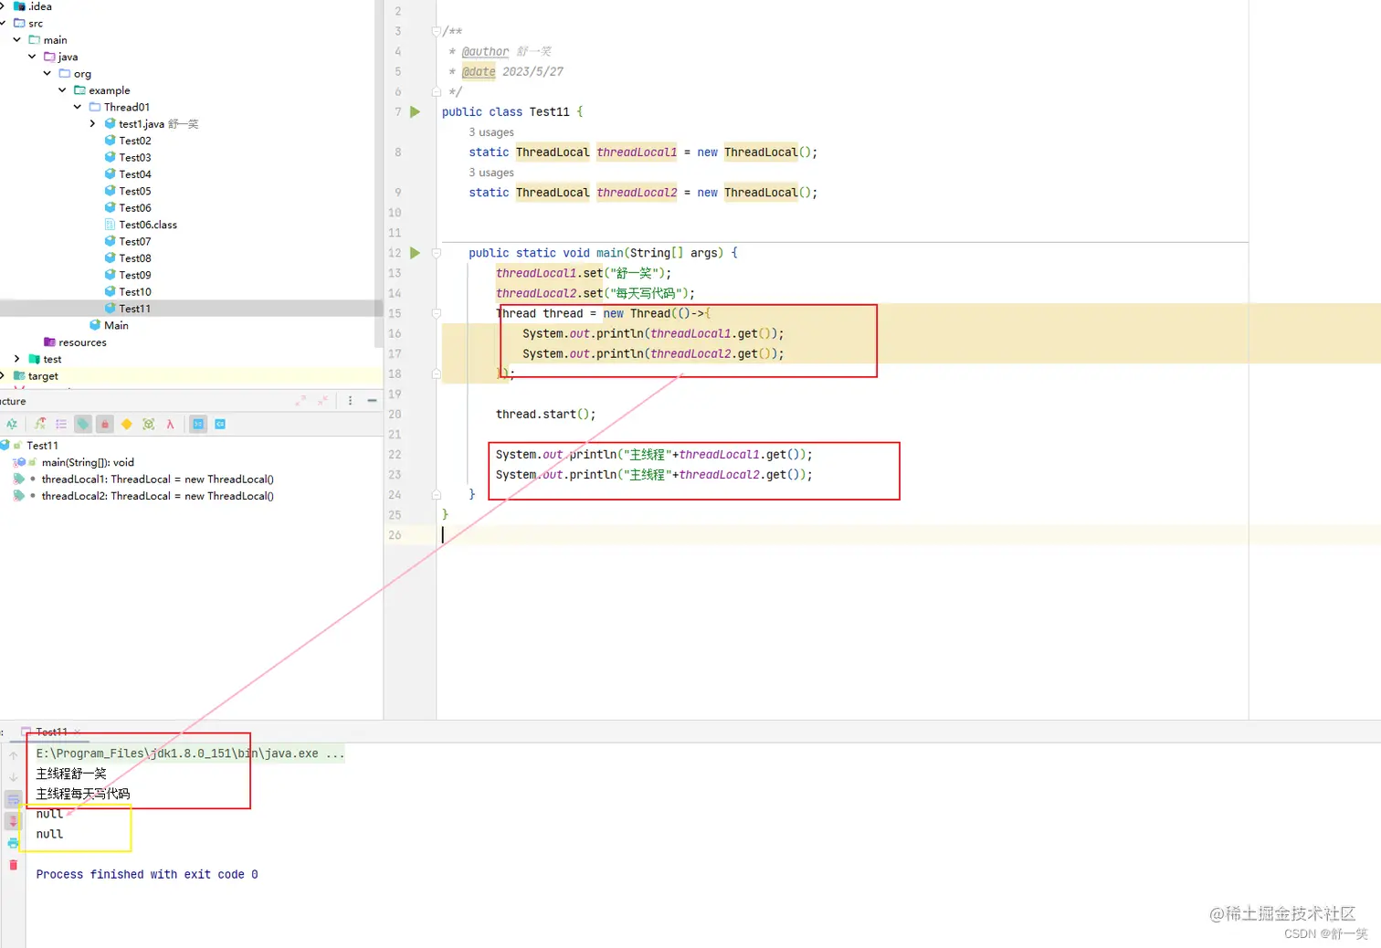Open Test04 in project tree

(134, 174)
